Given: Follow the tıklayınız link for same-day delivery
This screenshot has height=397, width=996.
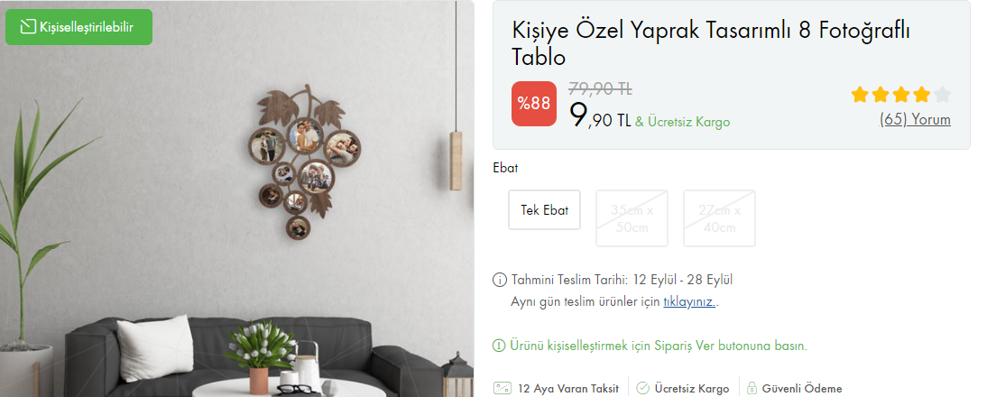Looking at the screenshot, I should [689, 301].
